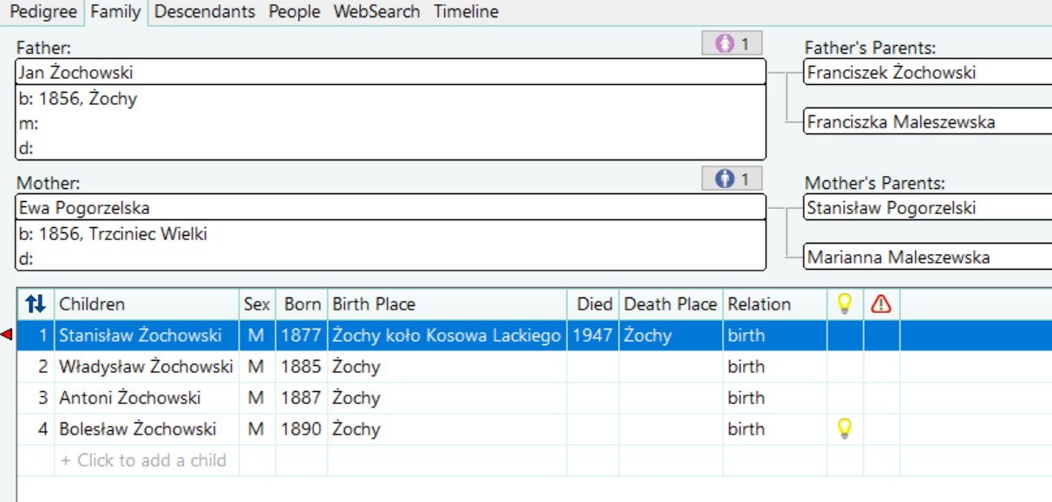
Task: Click the mother name field Ewa Pogorzelska
Action: [x=390, y=208]
